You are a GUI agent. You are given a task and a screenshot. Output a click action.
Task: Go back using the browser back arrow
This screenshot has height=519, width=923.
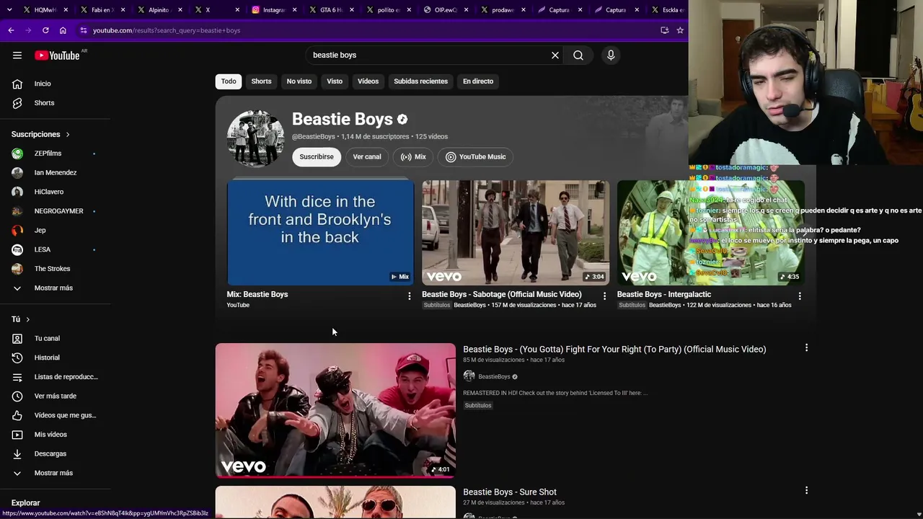(11, 30)
